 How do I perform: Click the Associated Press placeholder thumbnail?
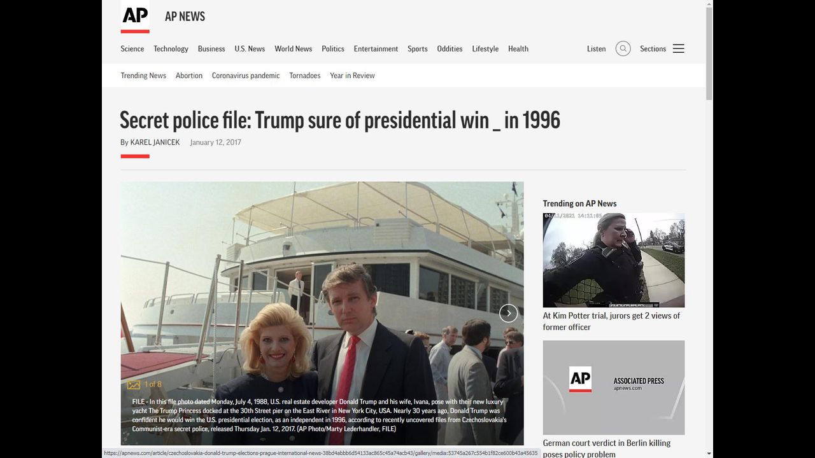[x=614, y=387]
